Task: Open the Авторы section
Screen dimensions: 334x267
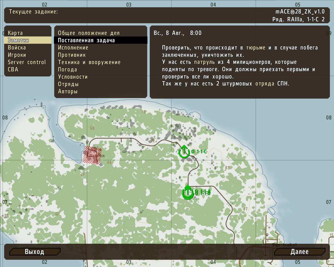Action: click(x=68, y=91)
